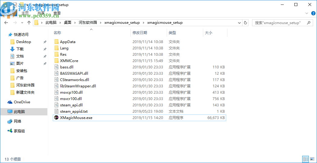
Task: Select the XMMCore folder icon
Action: pyautogui.click(x=56, y=61)
